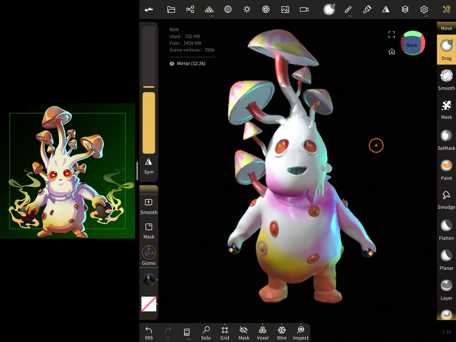
Task: Open the Scene hierarchy menu
Action: [x=190, y=9]
